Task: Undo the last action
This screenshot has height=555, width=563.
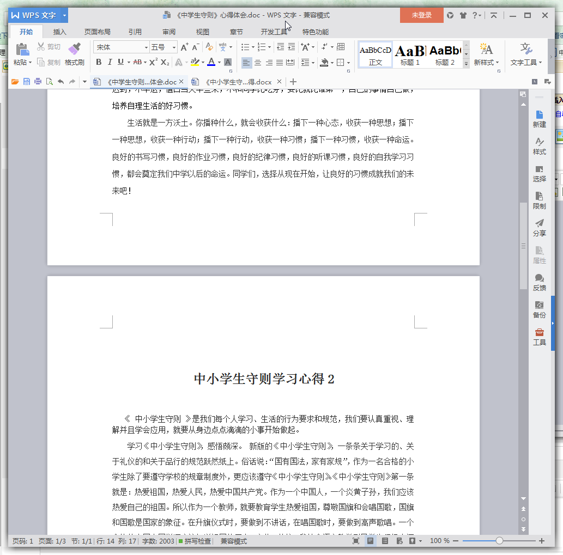Action: point(60,82)
